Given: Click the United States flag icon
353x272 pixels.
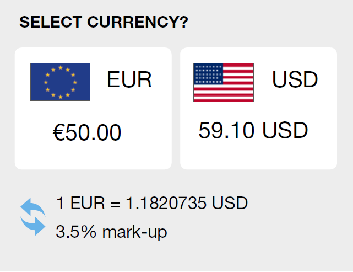Looking at the screenshot, I should tap(223, 82).
